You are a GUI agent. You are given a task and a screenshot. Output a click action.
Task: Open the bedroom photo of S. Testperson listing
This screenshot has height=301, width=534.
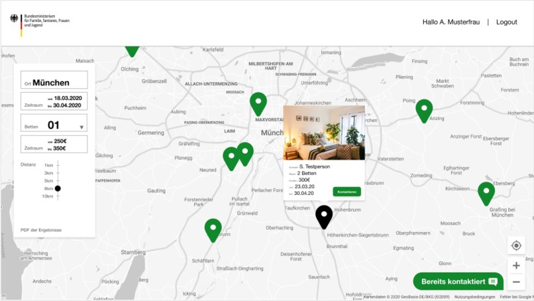point(324,132)
